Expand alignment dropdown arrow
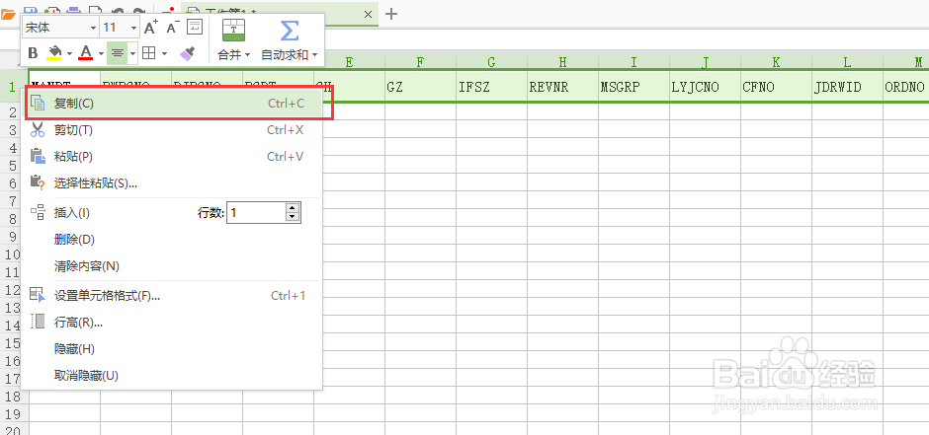The image size is (929, 435). pos(132,54)
